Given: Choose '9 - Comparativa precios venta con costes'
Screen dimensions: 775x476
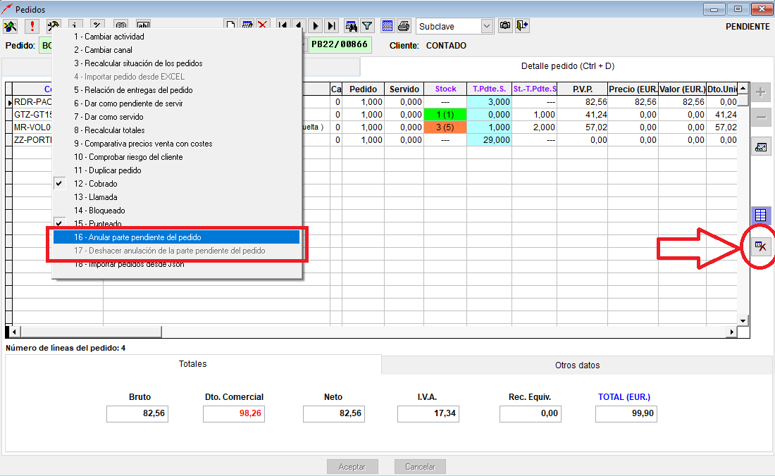Looking at the screenshot, I should [176, 143].
